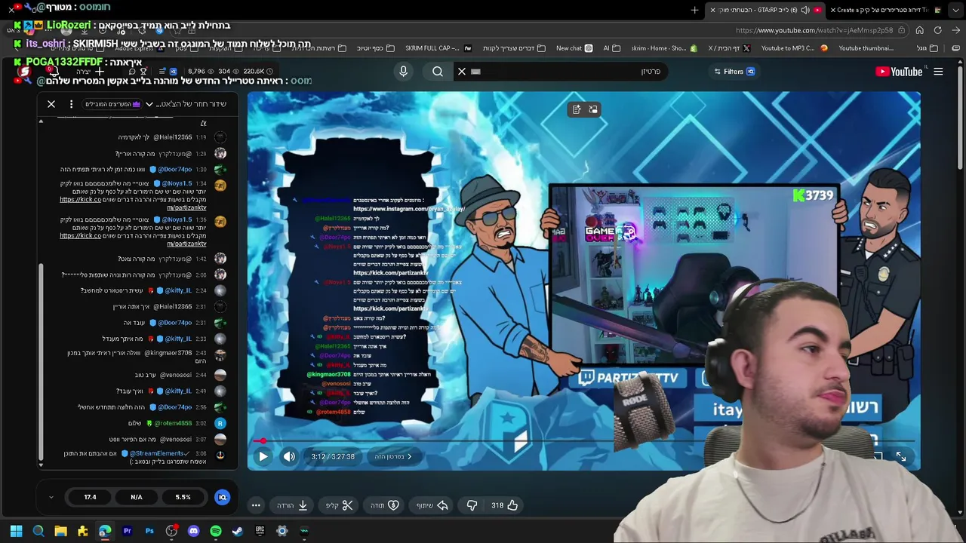Click the URL address bar

point(814,30)
